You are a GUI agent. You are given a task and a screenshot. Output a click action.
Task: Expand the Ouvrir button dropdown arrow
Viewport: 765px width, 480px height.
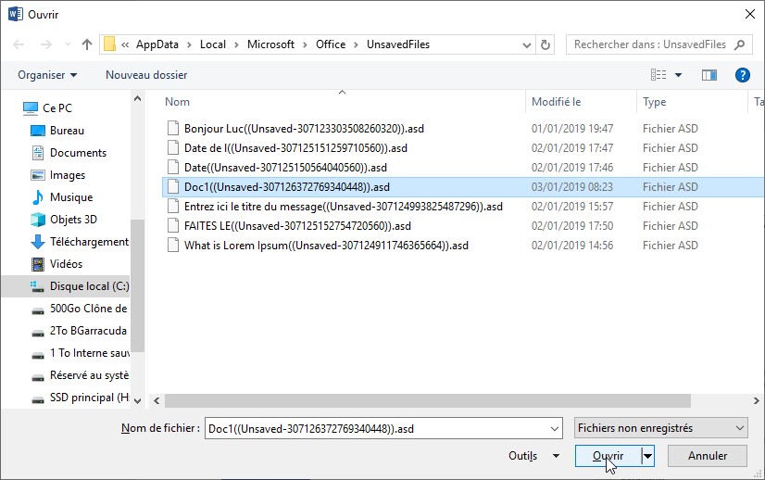pos(647,456)
